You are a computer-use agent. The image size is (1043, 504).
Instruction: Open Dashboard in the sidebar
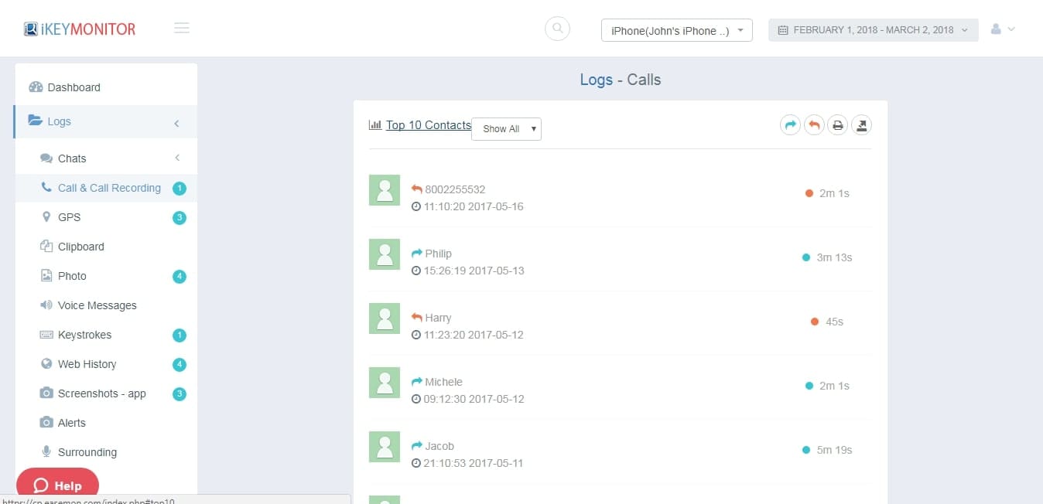click(x=106, y=87)
